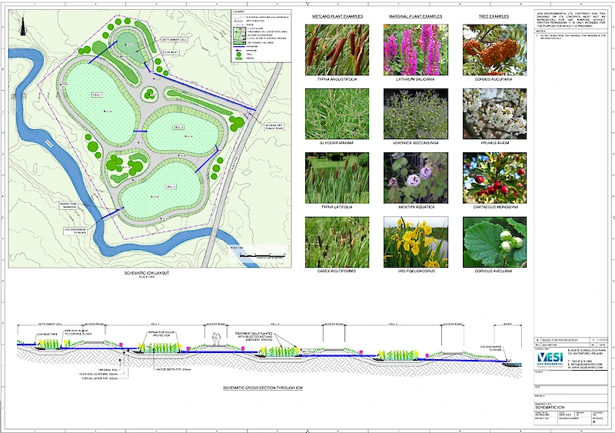Click the copyright notice in the top-right
The height and width of the screenshot is (433, 615).
coord(571,20)
